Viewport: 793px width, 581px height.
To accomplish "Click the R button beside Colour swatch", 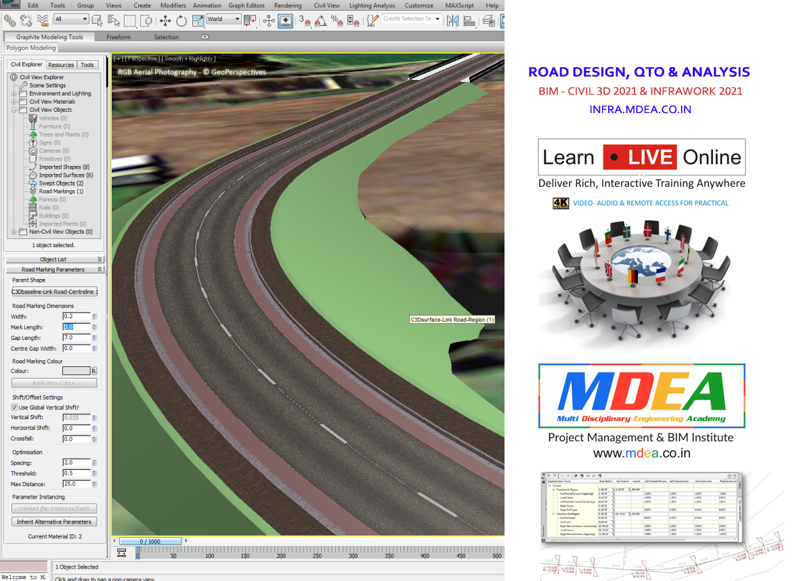I will [94, 371].
